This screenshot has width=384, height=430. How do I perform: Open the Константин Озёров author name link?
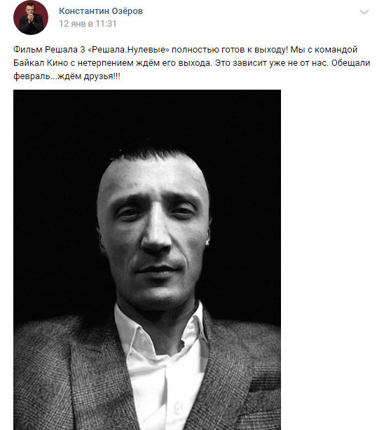pyautogui.click(x=101, y=11)
